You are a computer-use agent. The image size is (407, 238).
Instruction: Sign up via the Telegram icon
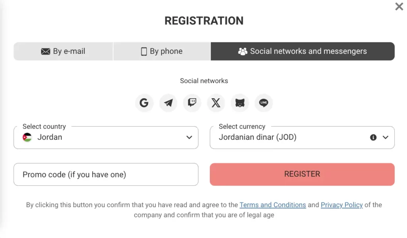tap(168, 103)
